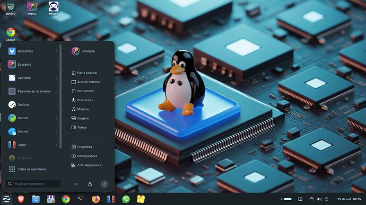Click the Digite para pesquisar search field
Screen dimensions: 366x205
(x=33, y=183)
